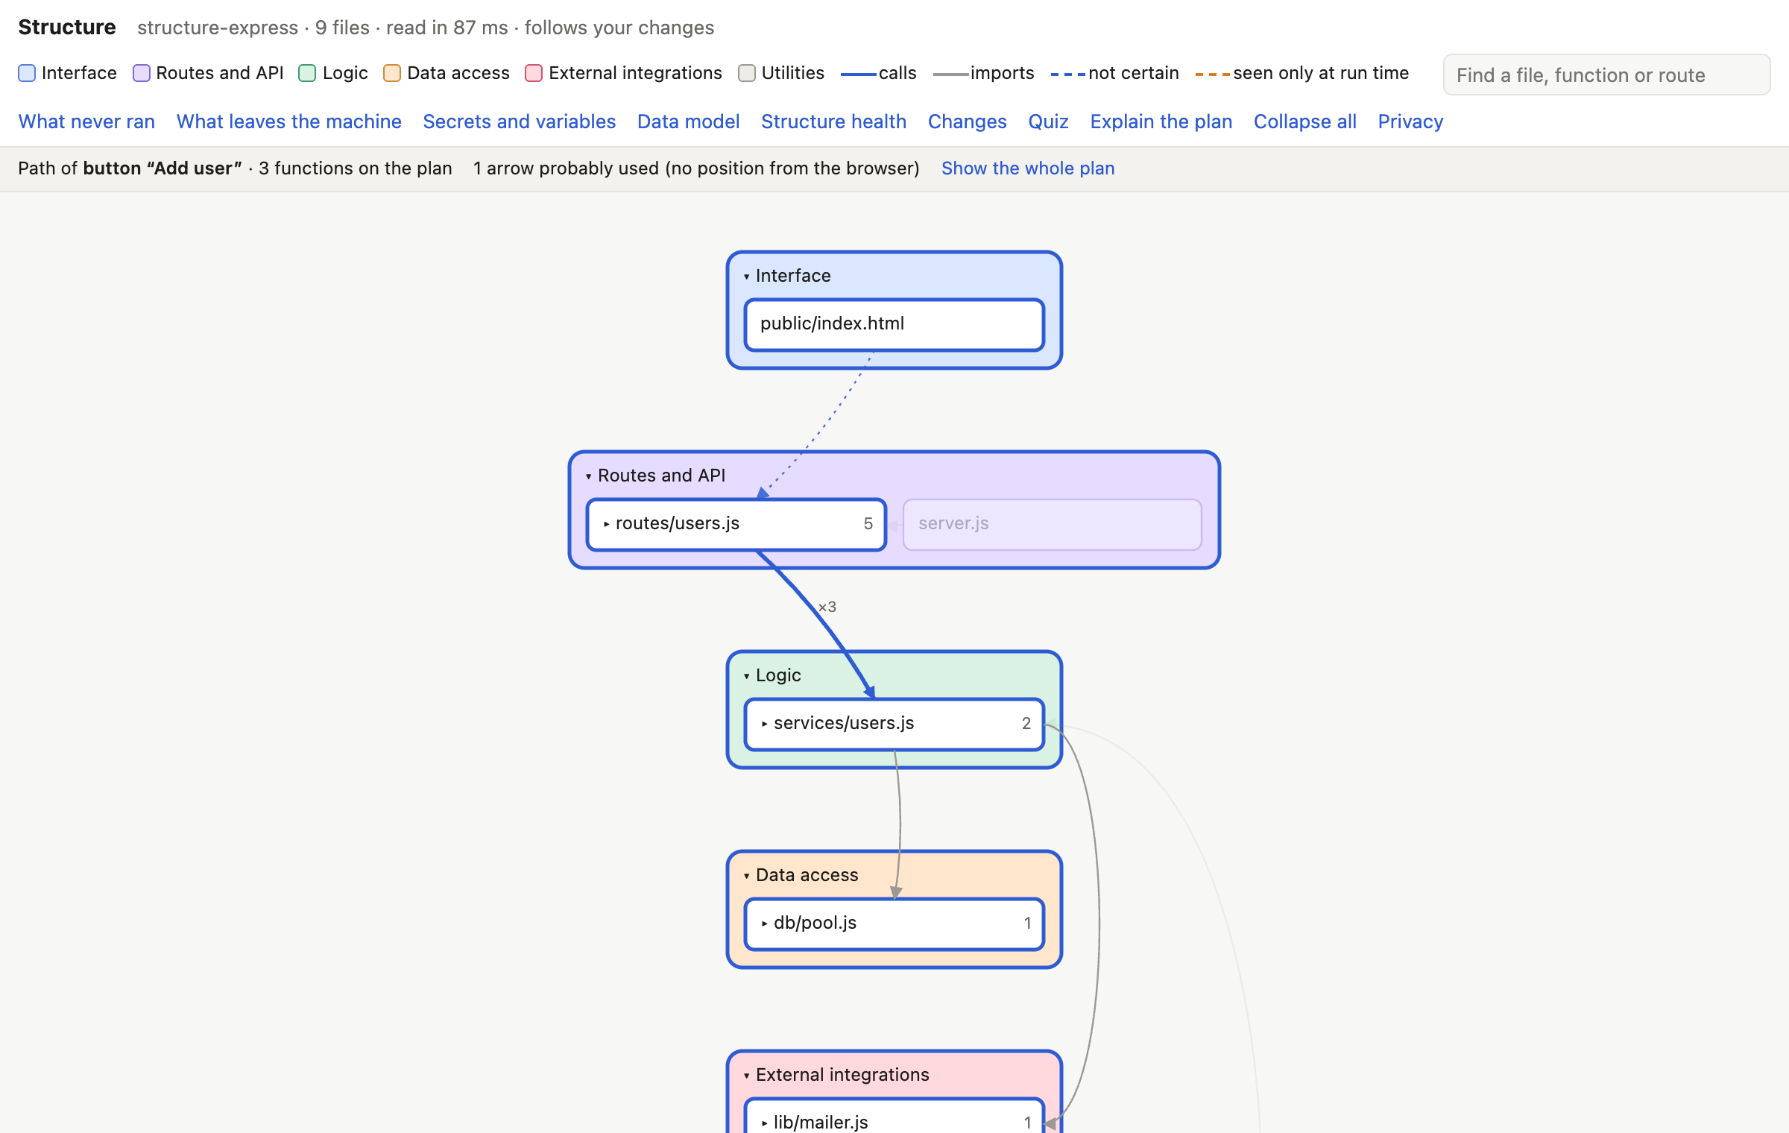Expand the lib/mailer.js node

[765, 1123]
